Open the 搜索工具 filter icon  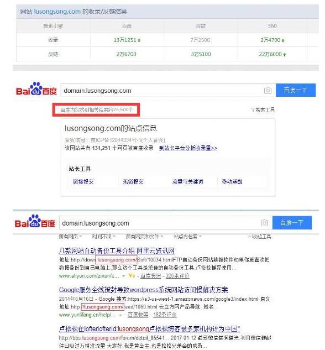point(253,109)
